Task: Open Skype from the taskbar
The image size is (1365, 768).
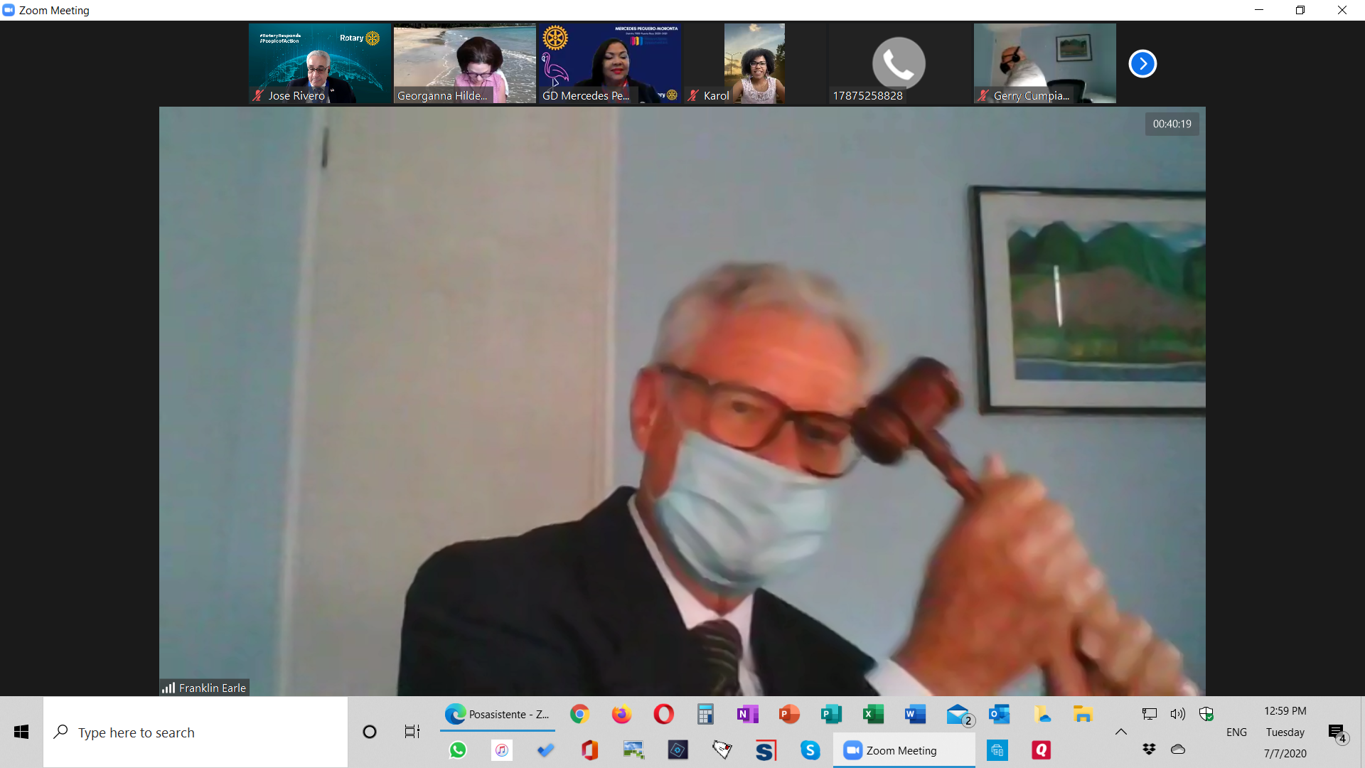Action: click(x=810, y=750)
